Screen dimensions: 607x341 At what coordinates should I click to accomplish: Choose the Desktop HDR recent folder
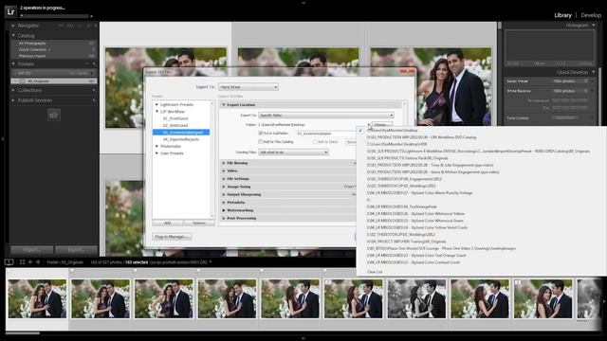click(x=396, y=144)
